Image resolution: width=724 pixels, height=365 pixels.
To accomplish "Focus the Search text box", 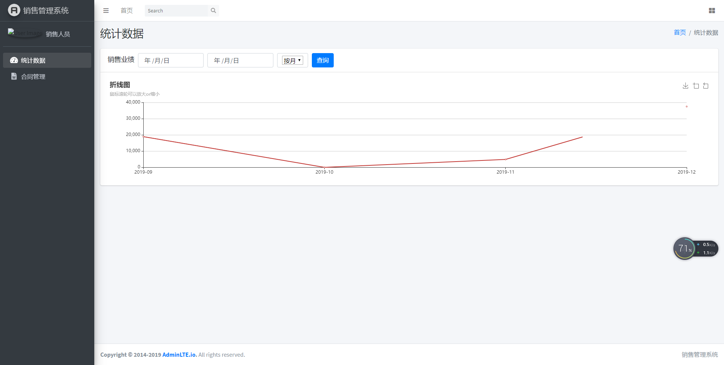I will click(176, 11).
